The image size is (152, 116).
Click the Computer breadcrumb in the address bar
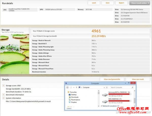(x=86, y=87)
